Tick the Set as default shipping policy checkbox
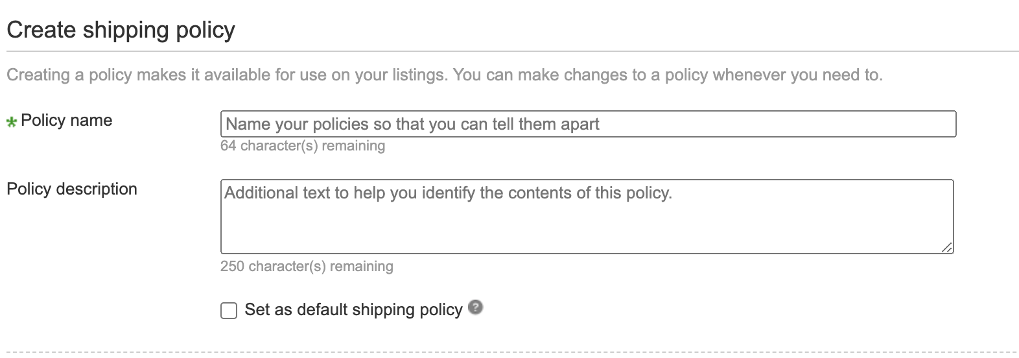Viewport: 1019px width, 358px height. pyautogui.click(x=229, y=311)
